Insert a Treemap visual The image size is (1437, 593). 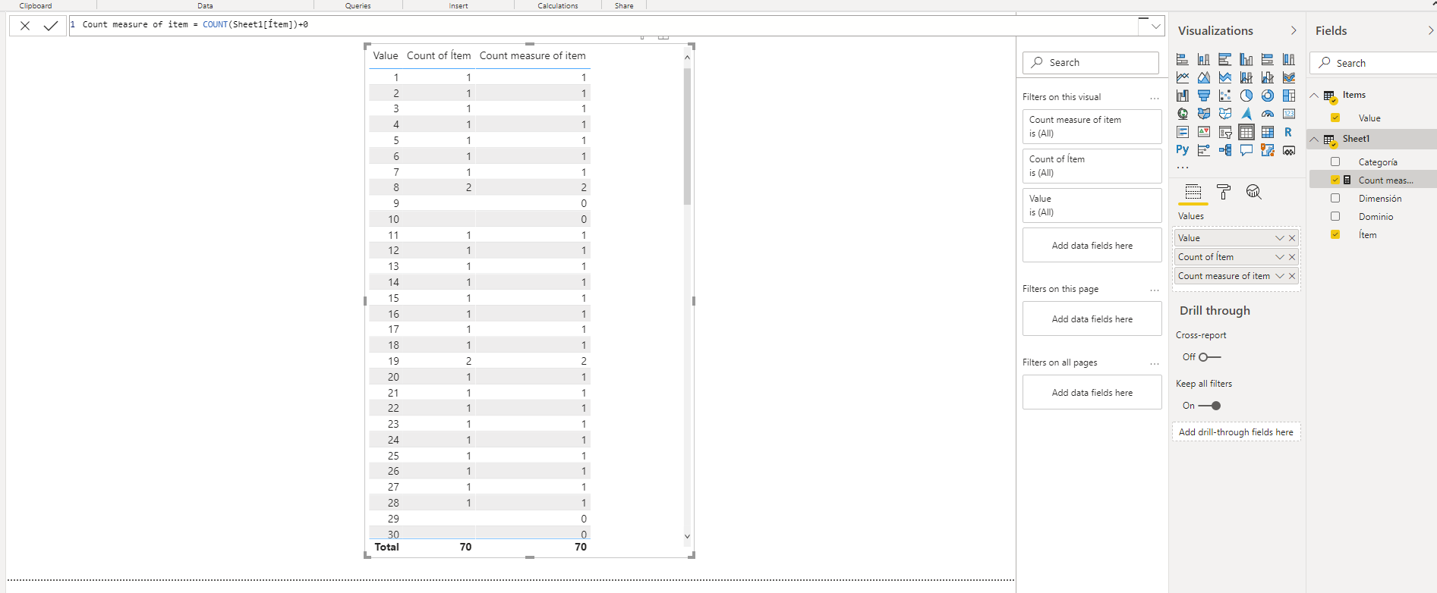[1289, 96]
